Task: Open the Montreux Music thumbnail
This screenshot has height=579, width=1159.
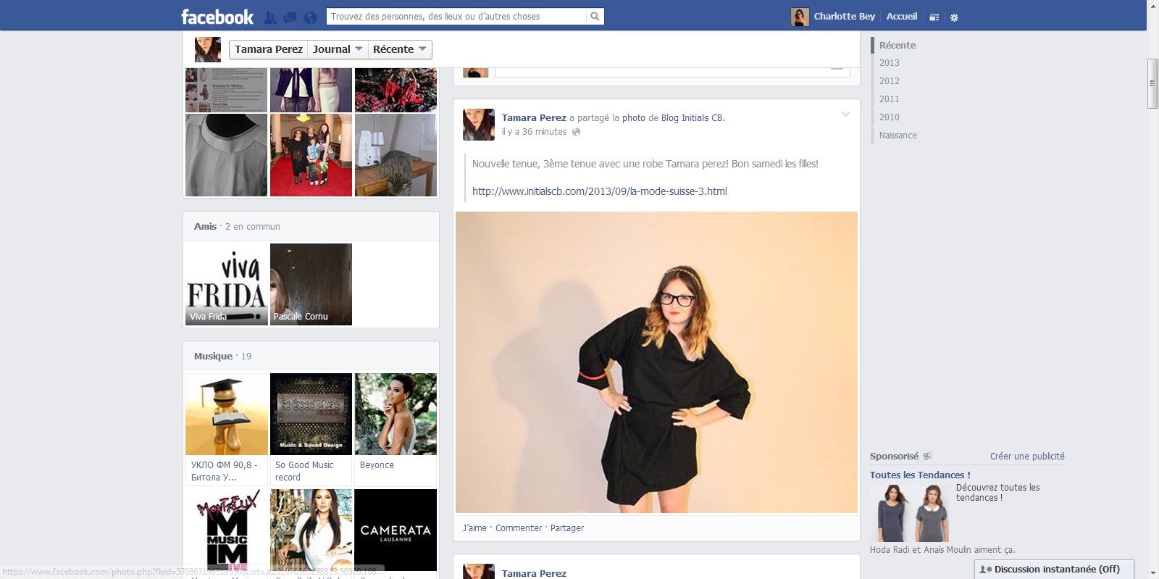Action: pos(227,530)
